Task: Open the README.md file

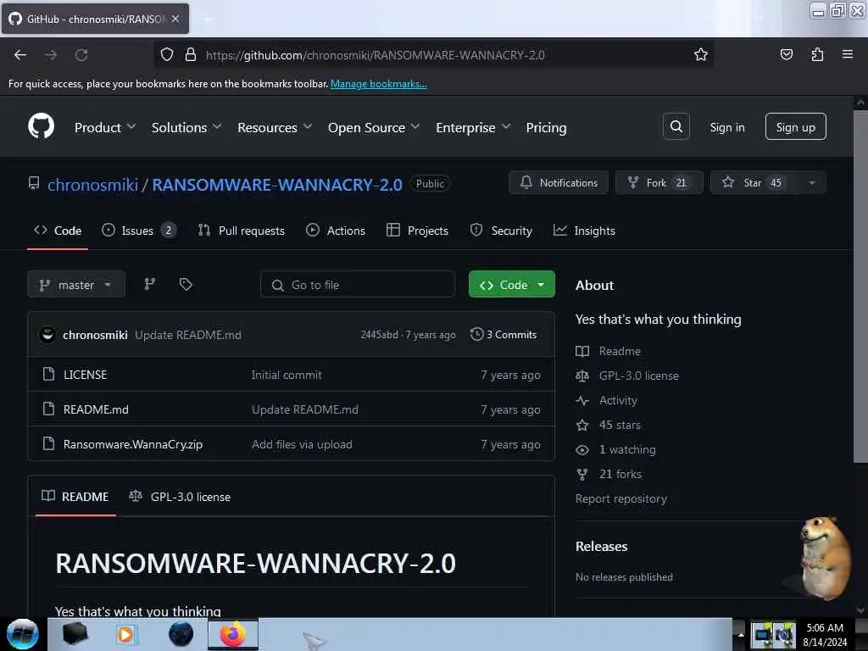Action: [x=96, y=409]
